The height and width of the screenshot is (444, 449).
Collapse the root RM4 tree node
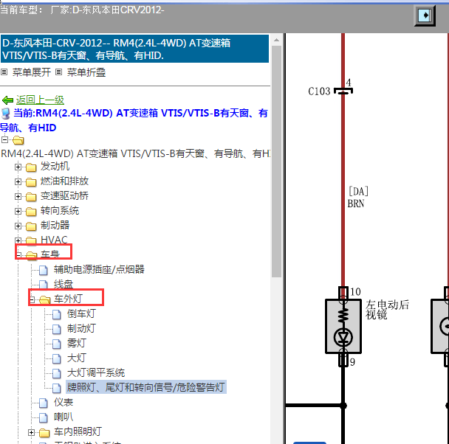(x=4, y=140)
